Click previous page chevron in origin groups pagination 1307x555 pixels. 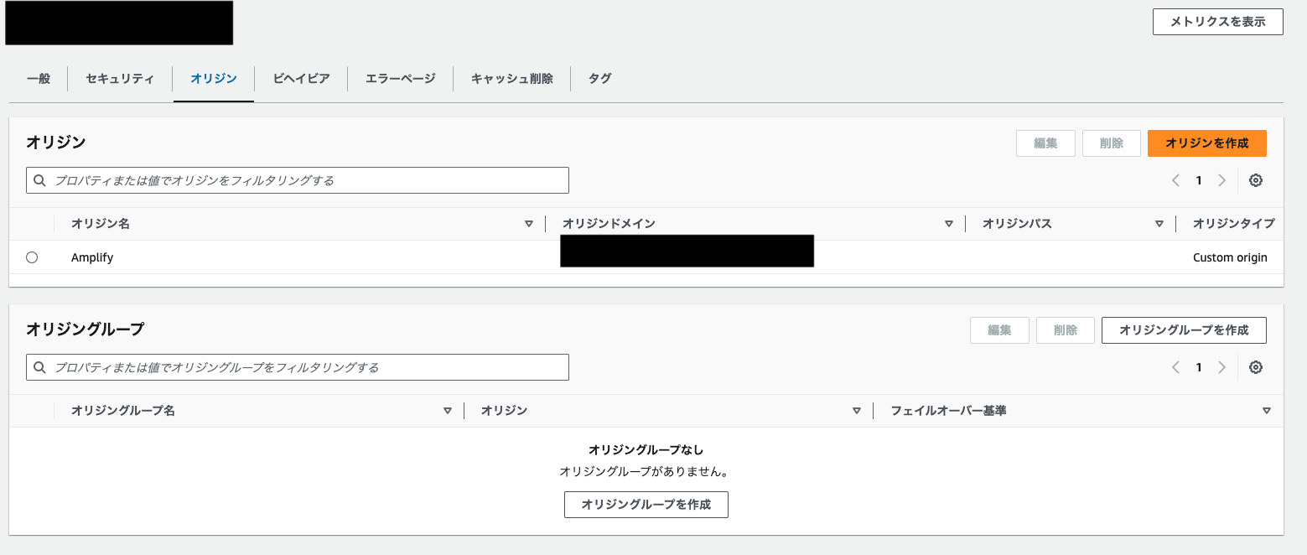1175,367
